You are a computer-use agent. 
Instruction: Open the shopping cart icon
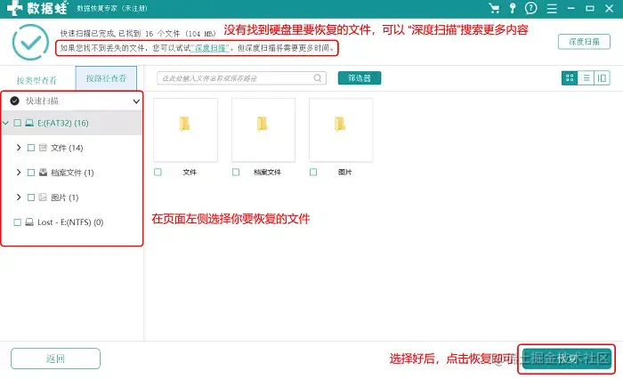494,8
